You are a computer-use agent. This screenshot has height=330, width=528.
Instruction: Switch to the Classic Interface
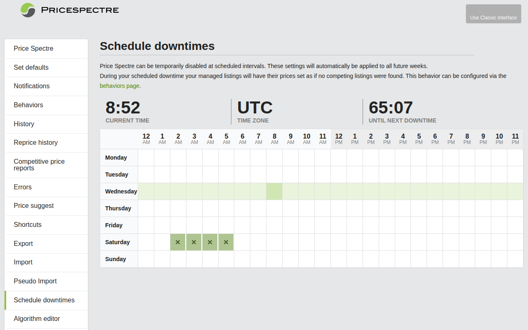point(493,14)
